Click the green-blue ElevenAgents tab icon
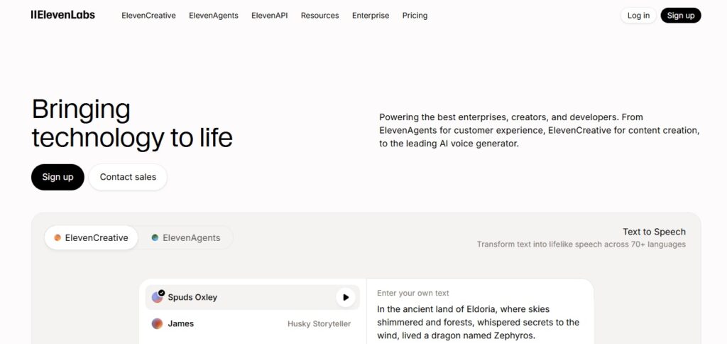 pos(155,238)
